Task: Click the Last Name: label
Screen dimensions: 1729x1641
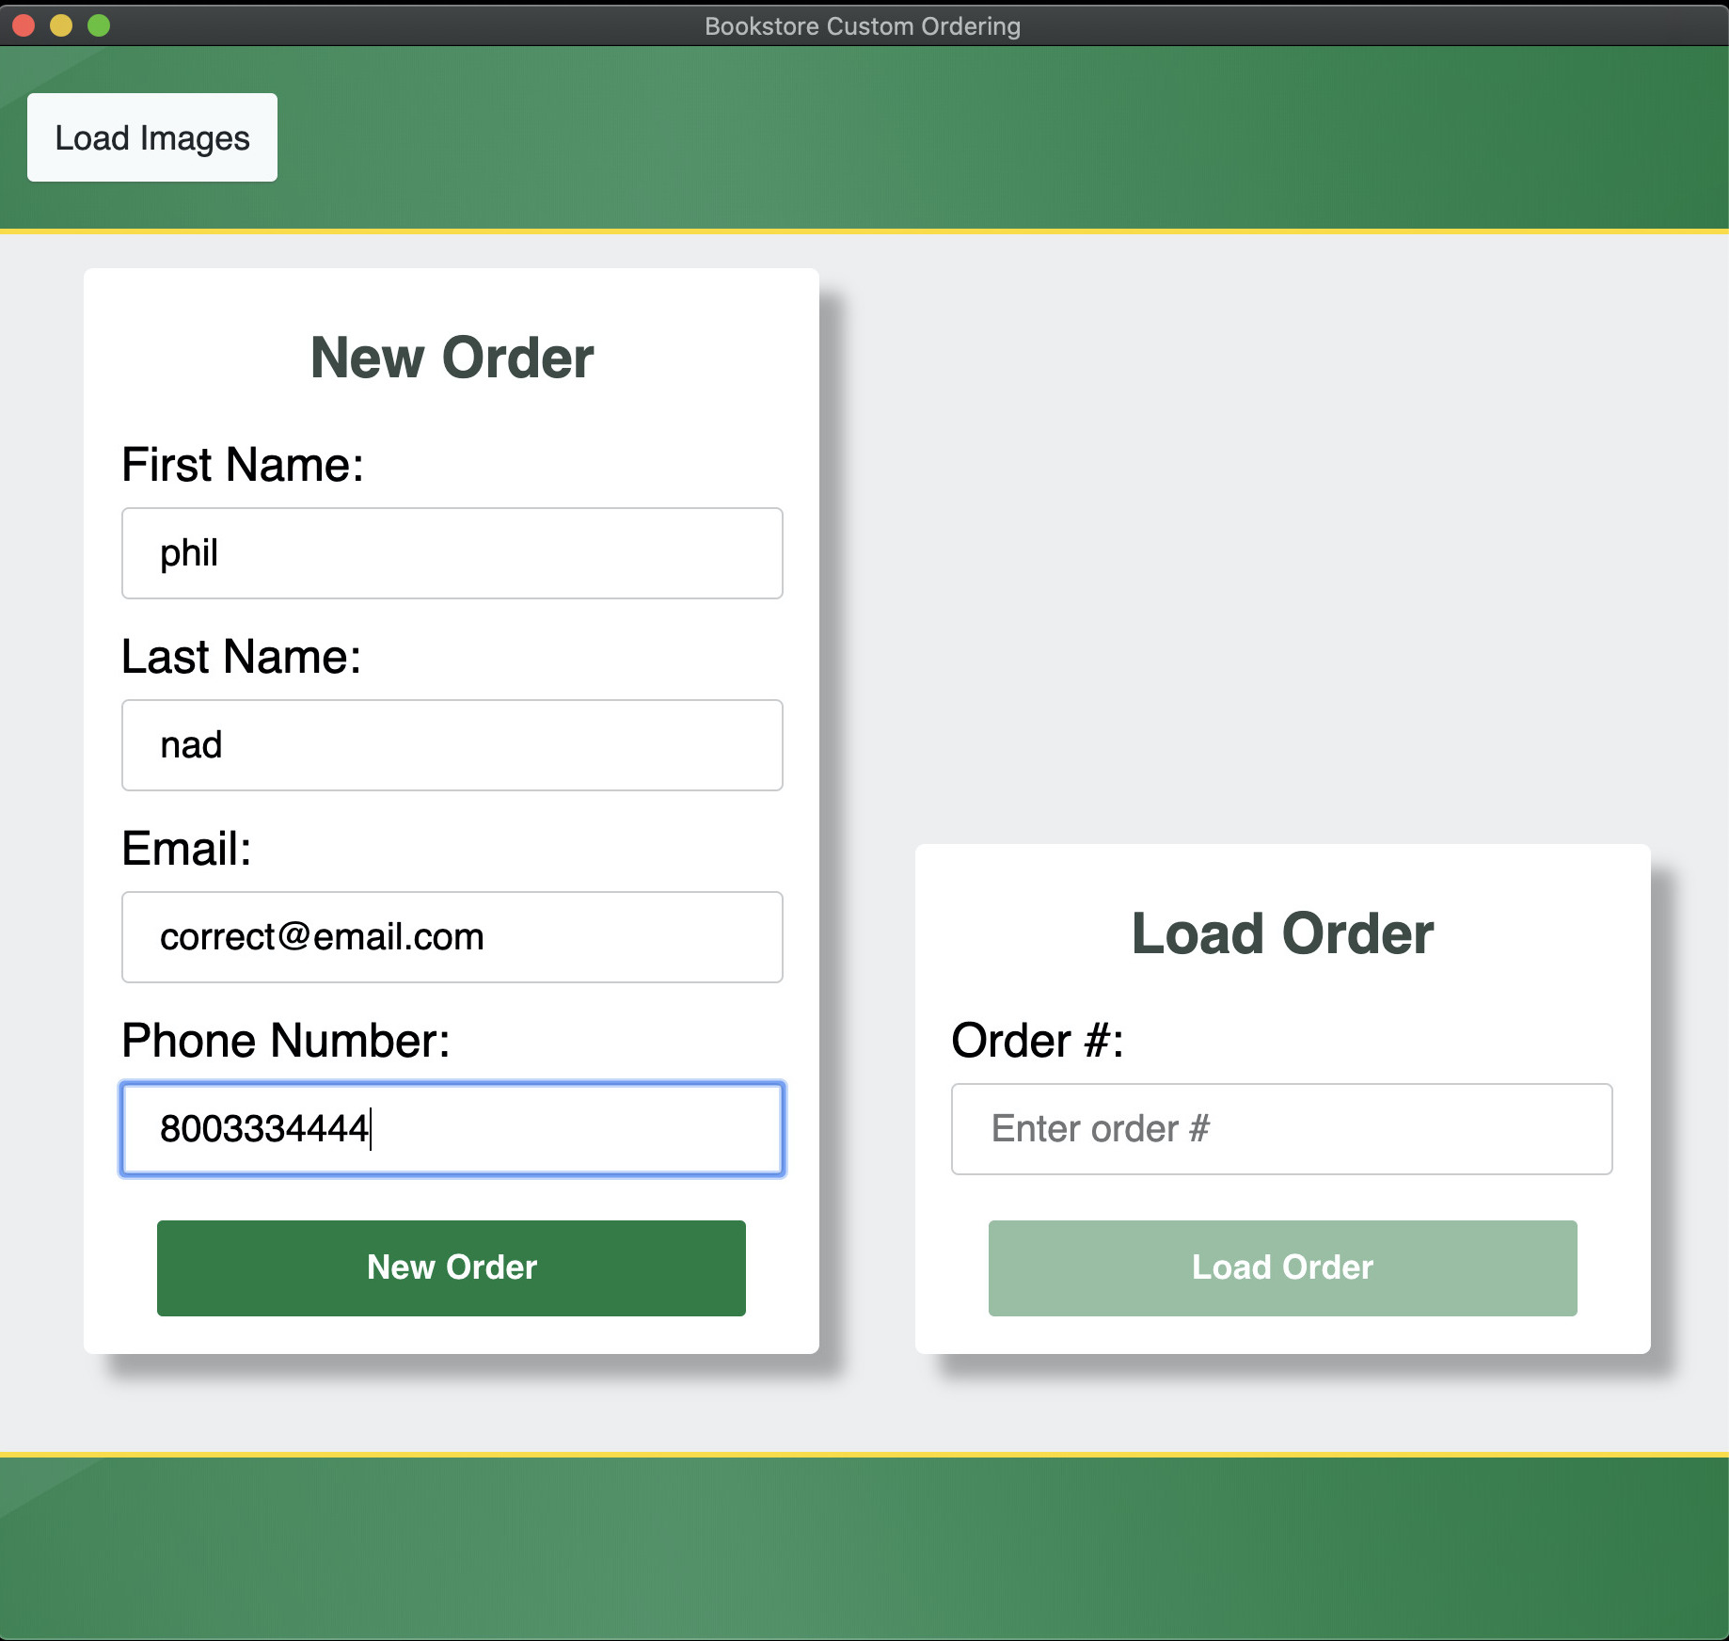Action: pyautogui.click(x=241, y=657)
